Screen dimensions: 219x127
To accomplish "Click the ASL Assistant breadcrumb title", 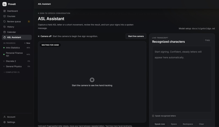I will click(44, 4).
